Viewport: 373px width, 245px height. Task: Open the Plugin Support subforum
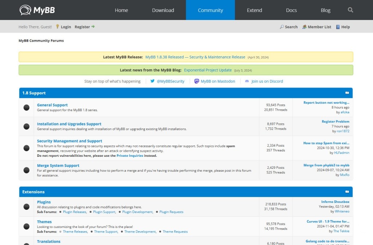[104, 212]
